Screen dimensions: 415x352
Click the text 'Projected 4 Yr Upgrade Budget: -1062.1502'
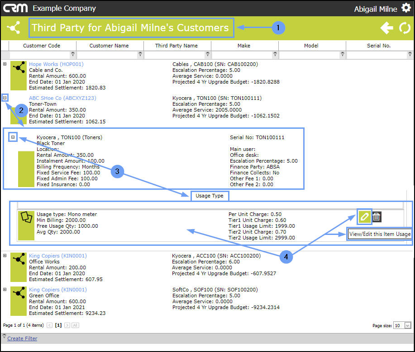click(x=226, y=116)
